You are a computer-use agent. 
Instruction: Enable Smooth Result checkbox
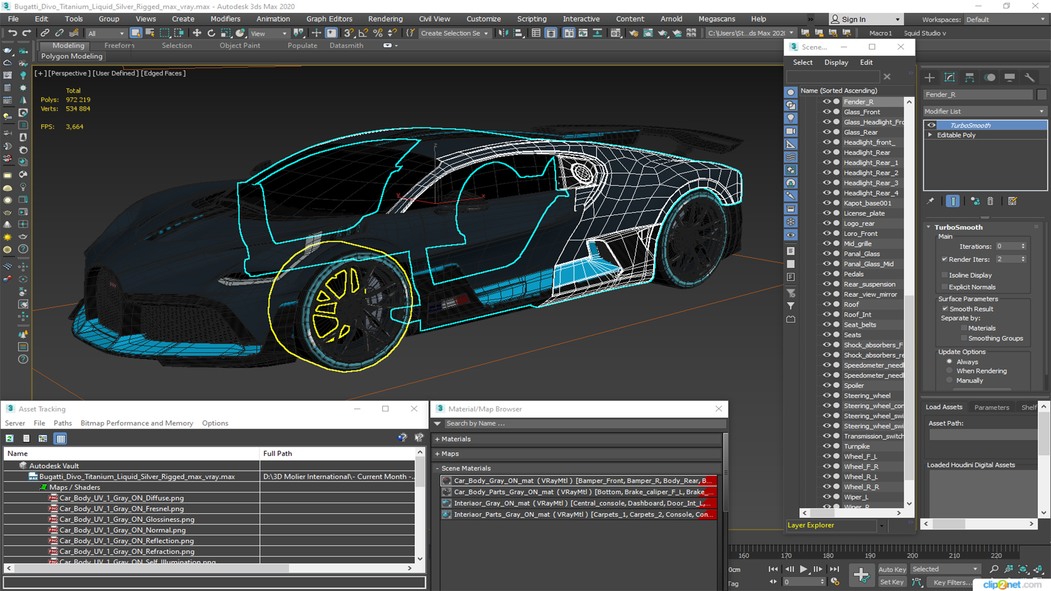pos(945,309)
